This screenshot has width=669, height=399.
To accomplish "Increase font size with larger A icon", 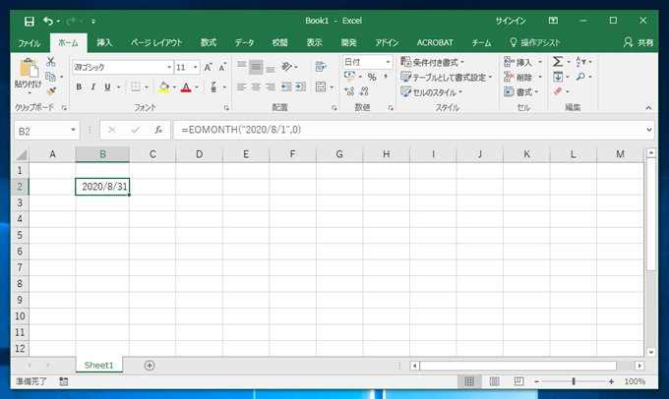I will 208,68.
